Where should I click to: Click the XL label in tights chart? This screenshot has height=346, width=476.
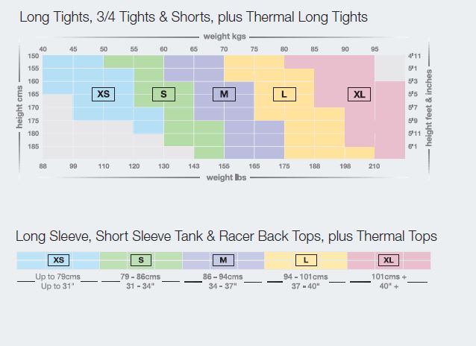pos(359,94)
